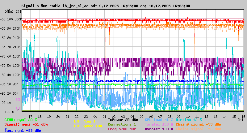This screenshot has height=133, width=247.
Task: Click the 00 hour mark on the time axis
Action: [96, 116]
